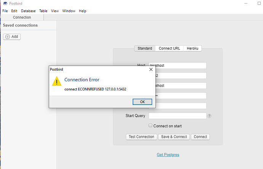Open the Get Postgres link
This screenshot has width=263, height=169.
(x=168, y=155)
